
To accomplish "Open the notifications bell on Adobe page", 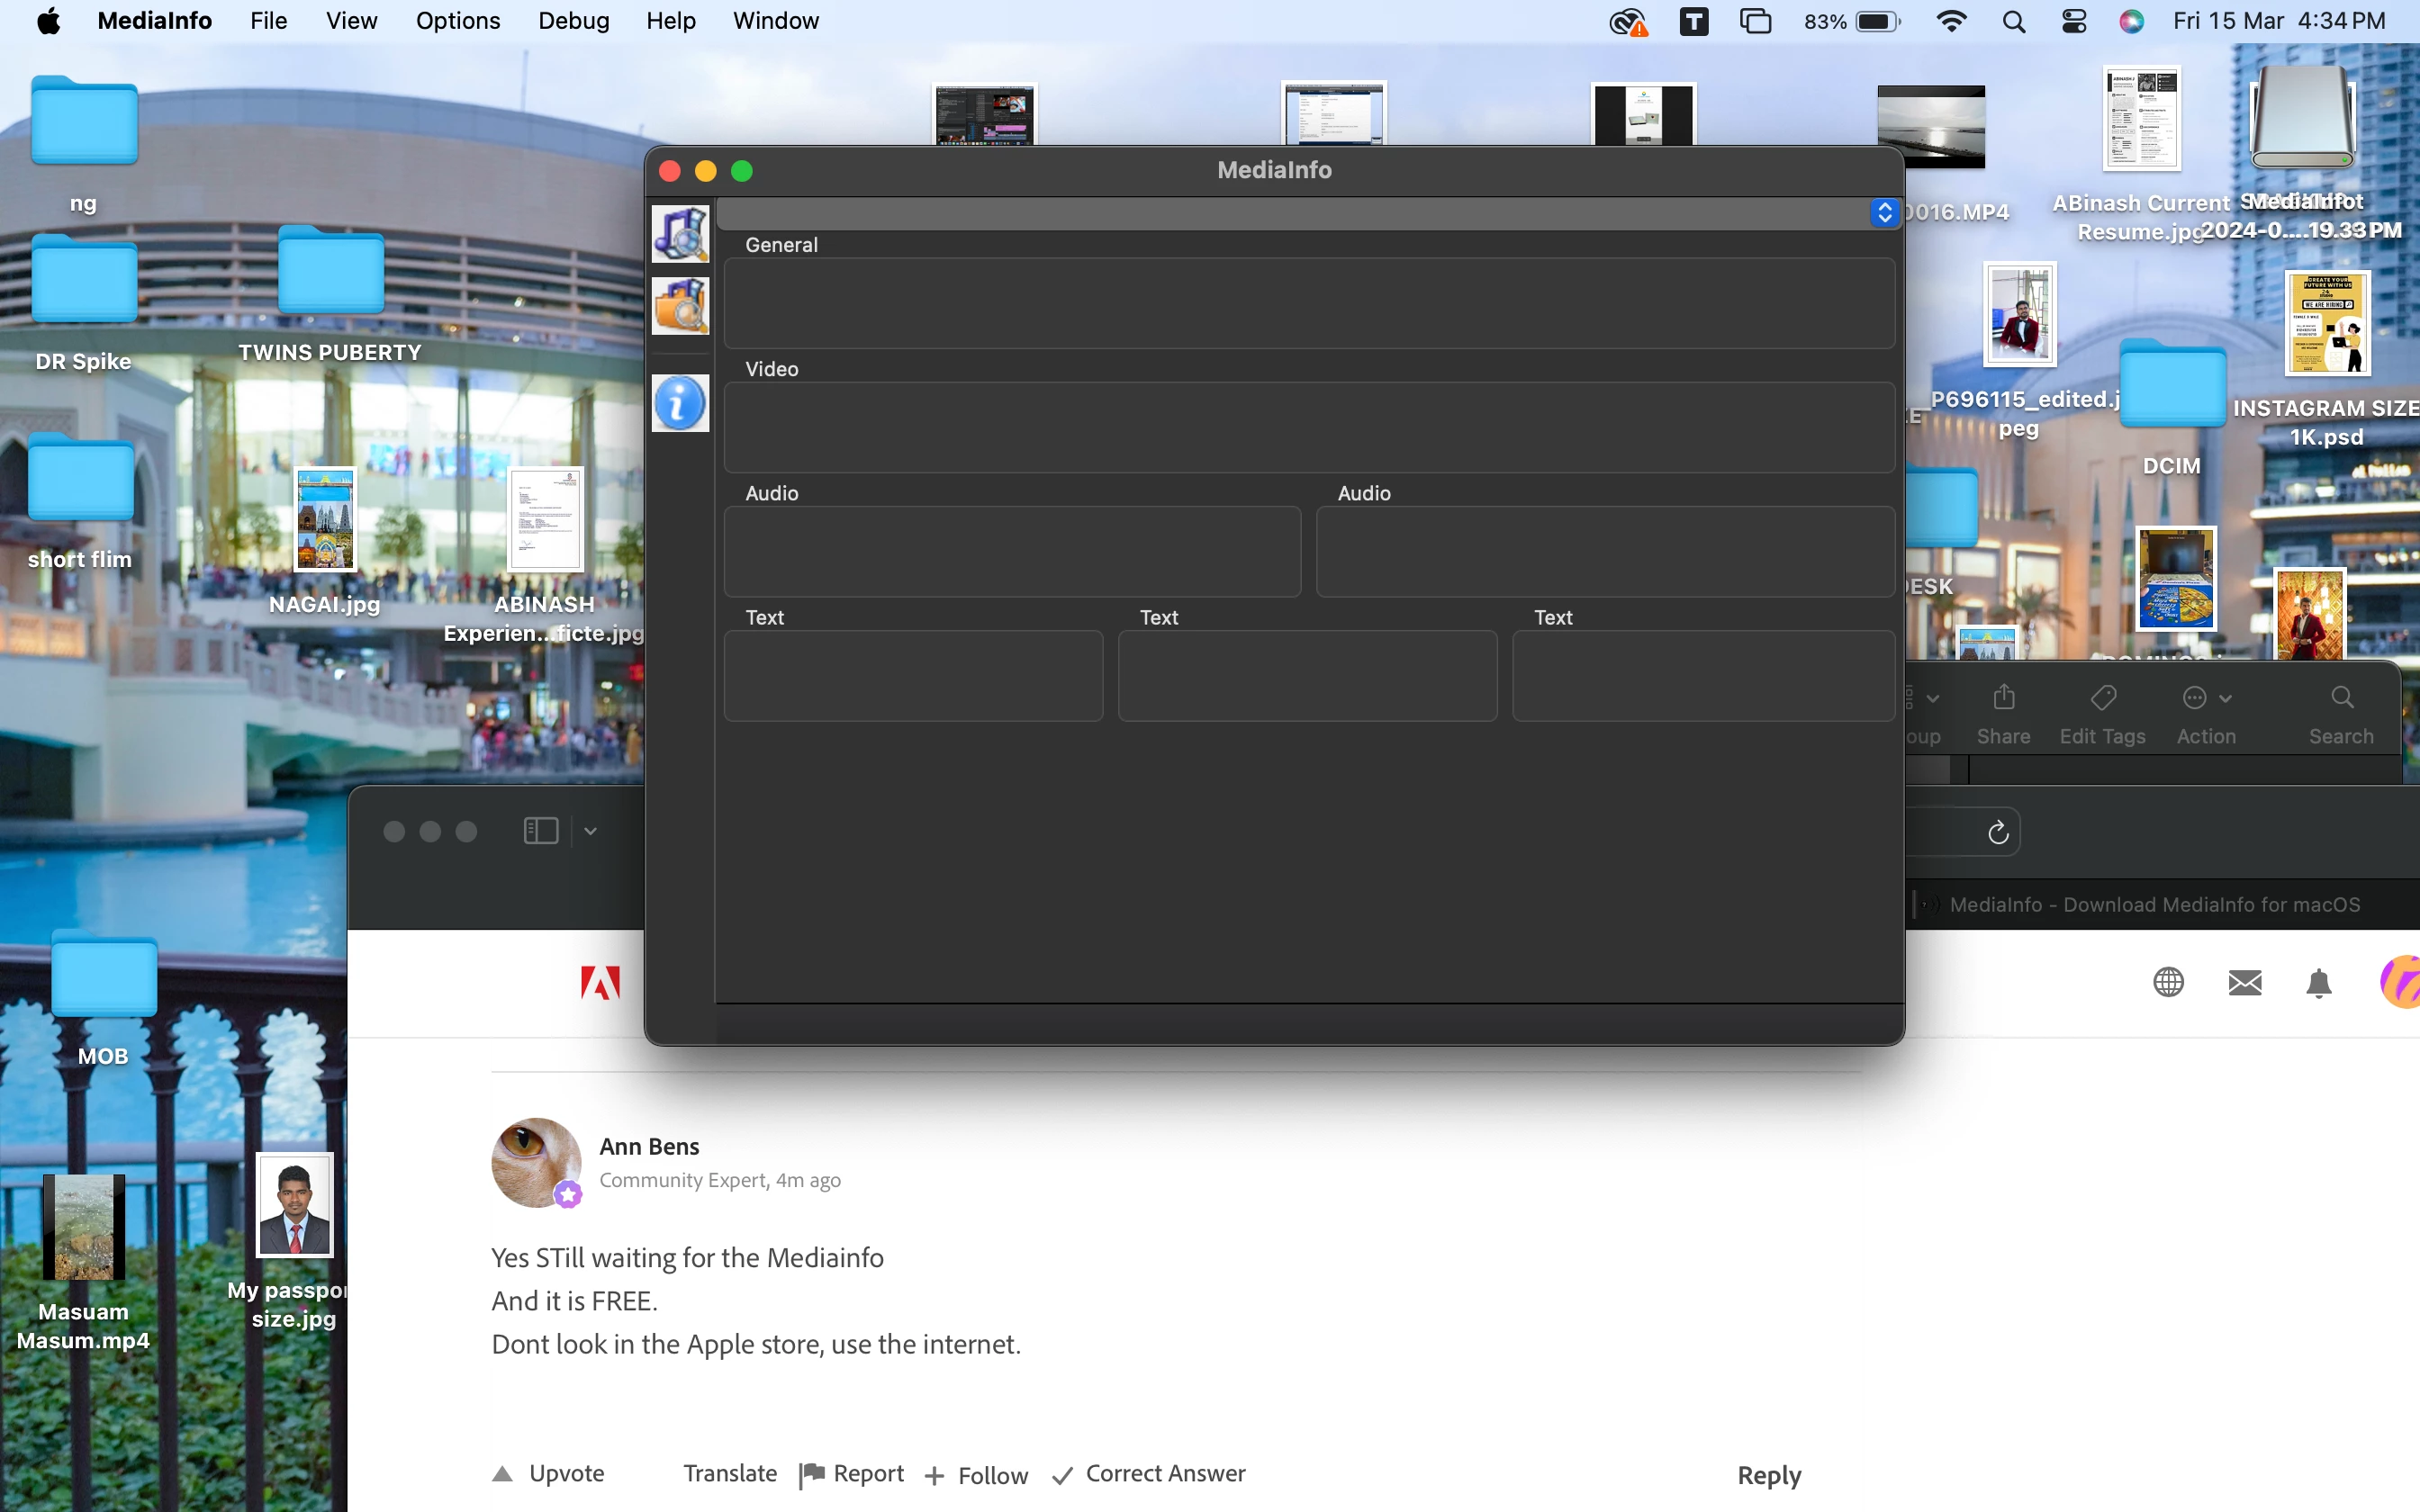I will point(2319,983).
